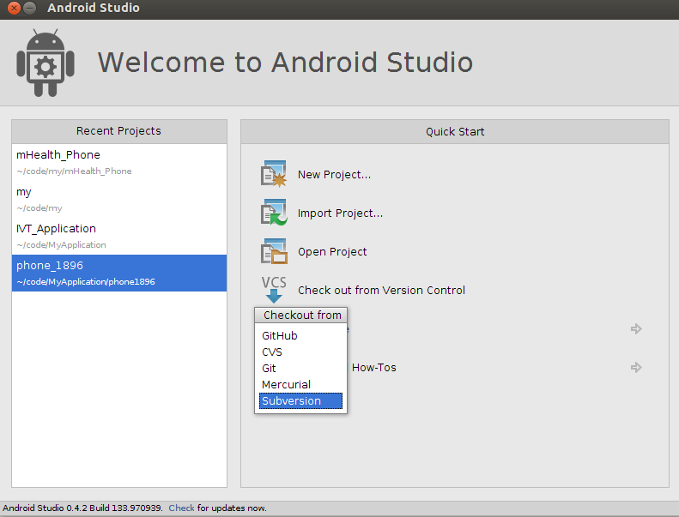This screenshot has width=679, height=517.
Task: Choose GitHub from Checkout from menu
Action: 300,336
